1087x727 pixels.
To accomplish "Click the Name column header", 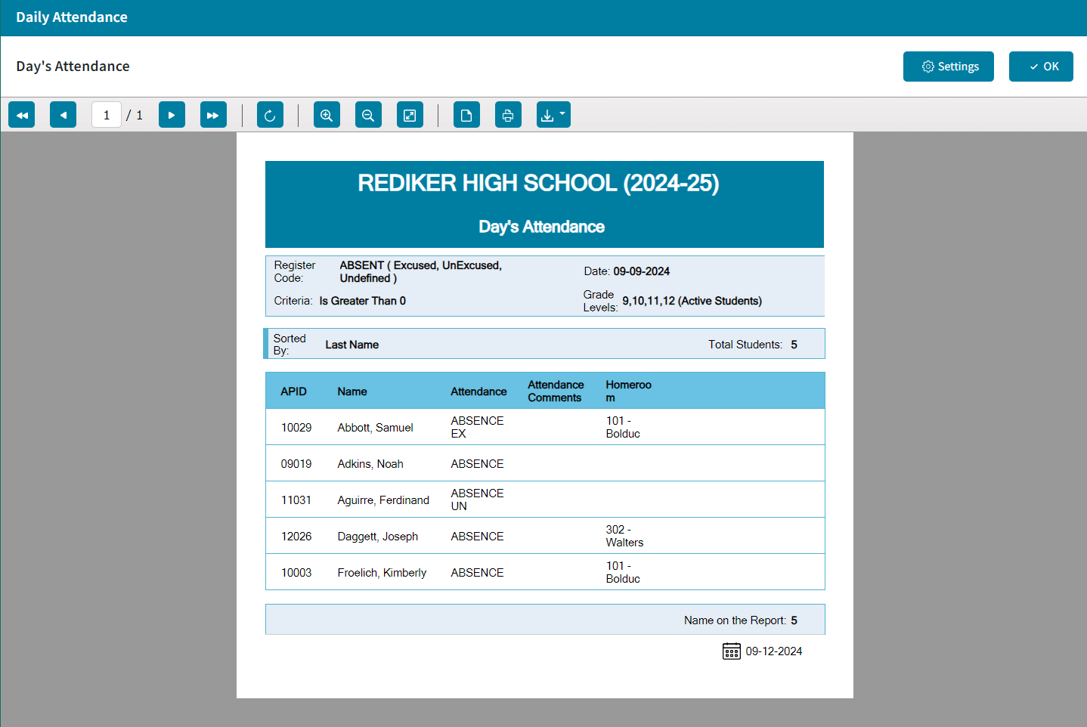I will click(352, 391).
